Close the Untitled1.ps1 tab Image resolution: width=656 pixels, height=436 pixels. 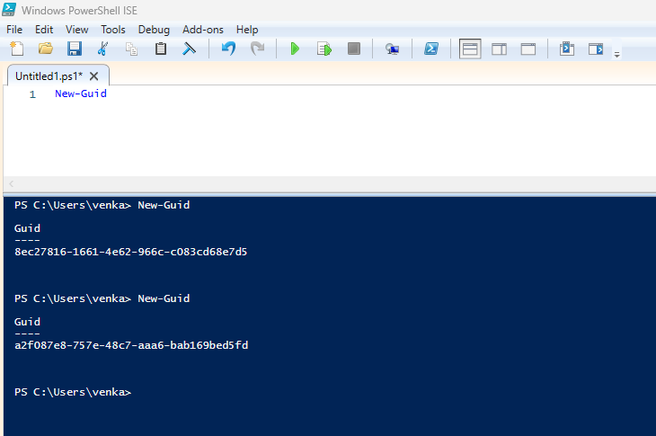click(x=94, y=76)
